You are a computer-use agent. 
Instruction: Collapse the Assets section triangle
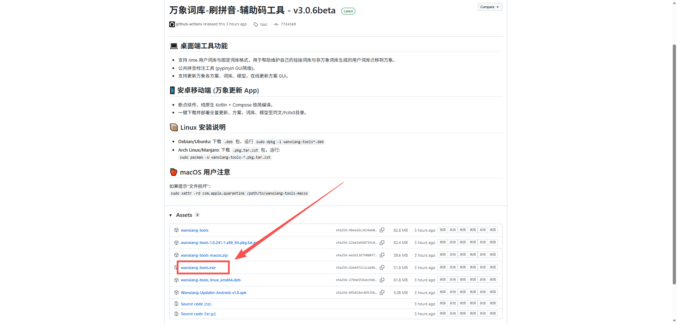171,215
